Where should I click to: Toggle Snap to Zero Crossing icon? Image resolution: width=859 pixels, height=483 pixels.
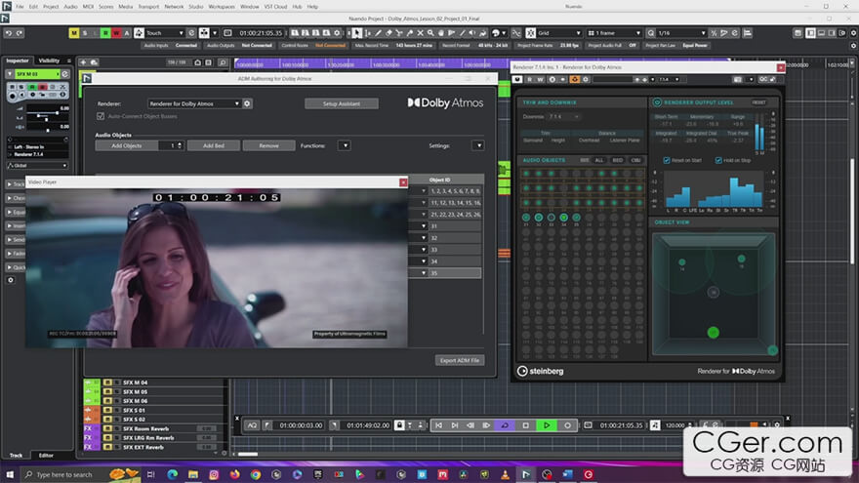(516, 33)
